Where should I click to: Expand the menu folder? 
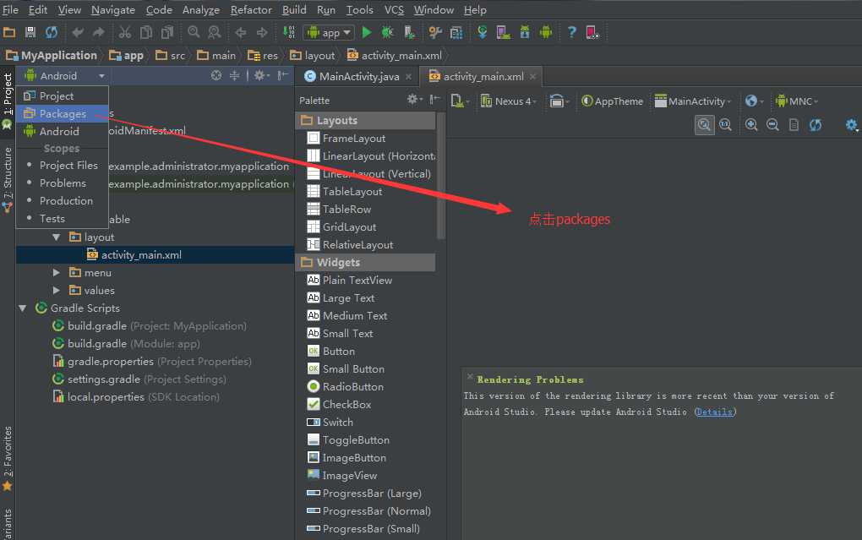coord(56,272)
